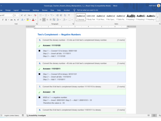Apply the Heading 3 style

coord(151,17)
